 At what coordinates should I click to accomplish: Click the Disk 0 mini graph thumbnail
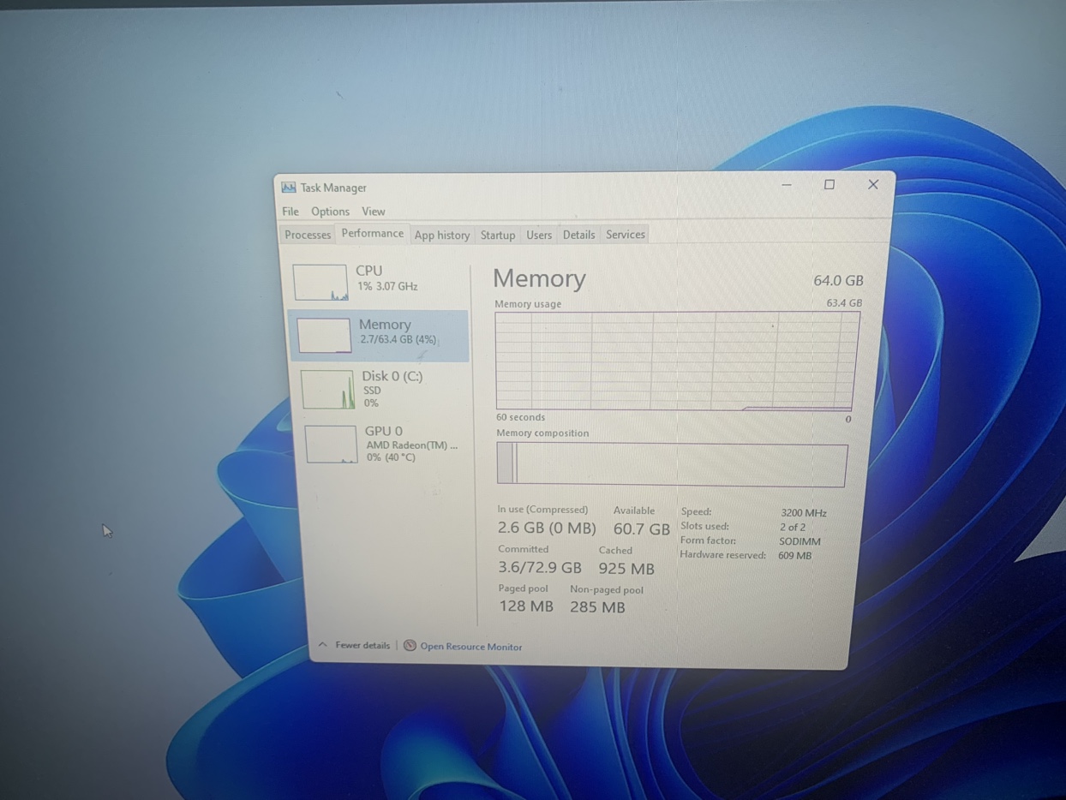coord(327,390)
